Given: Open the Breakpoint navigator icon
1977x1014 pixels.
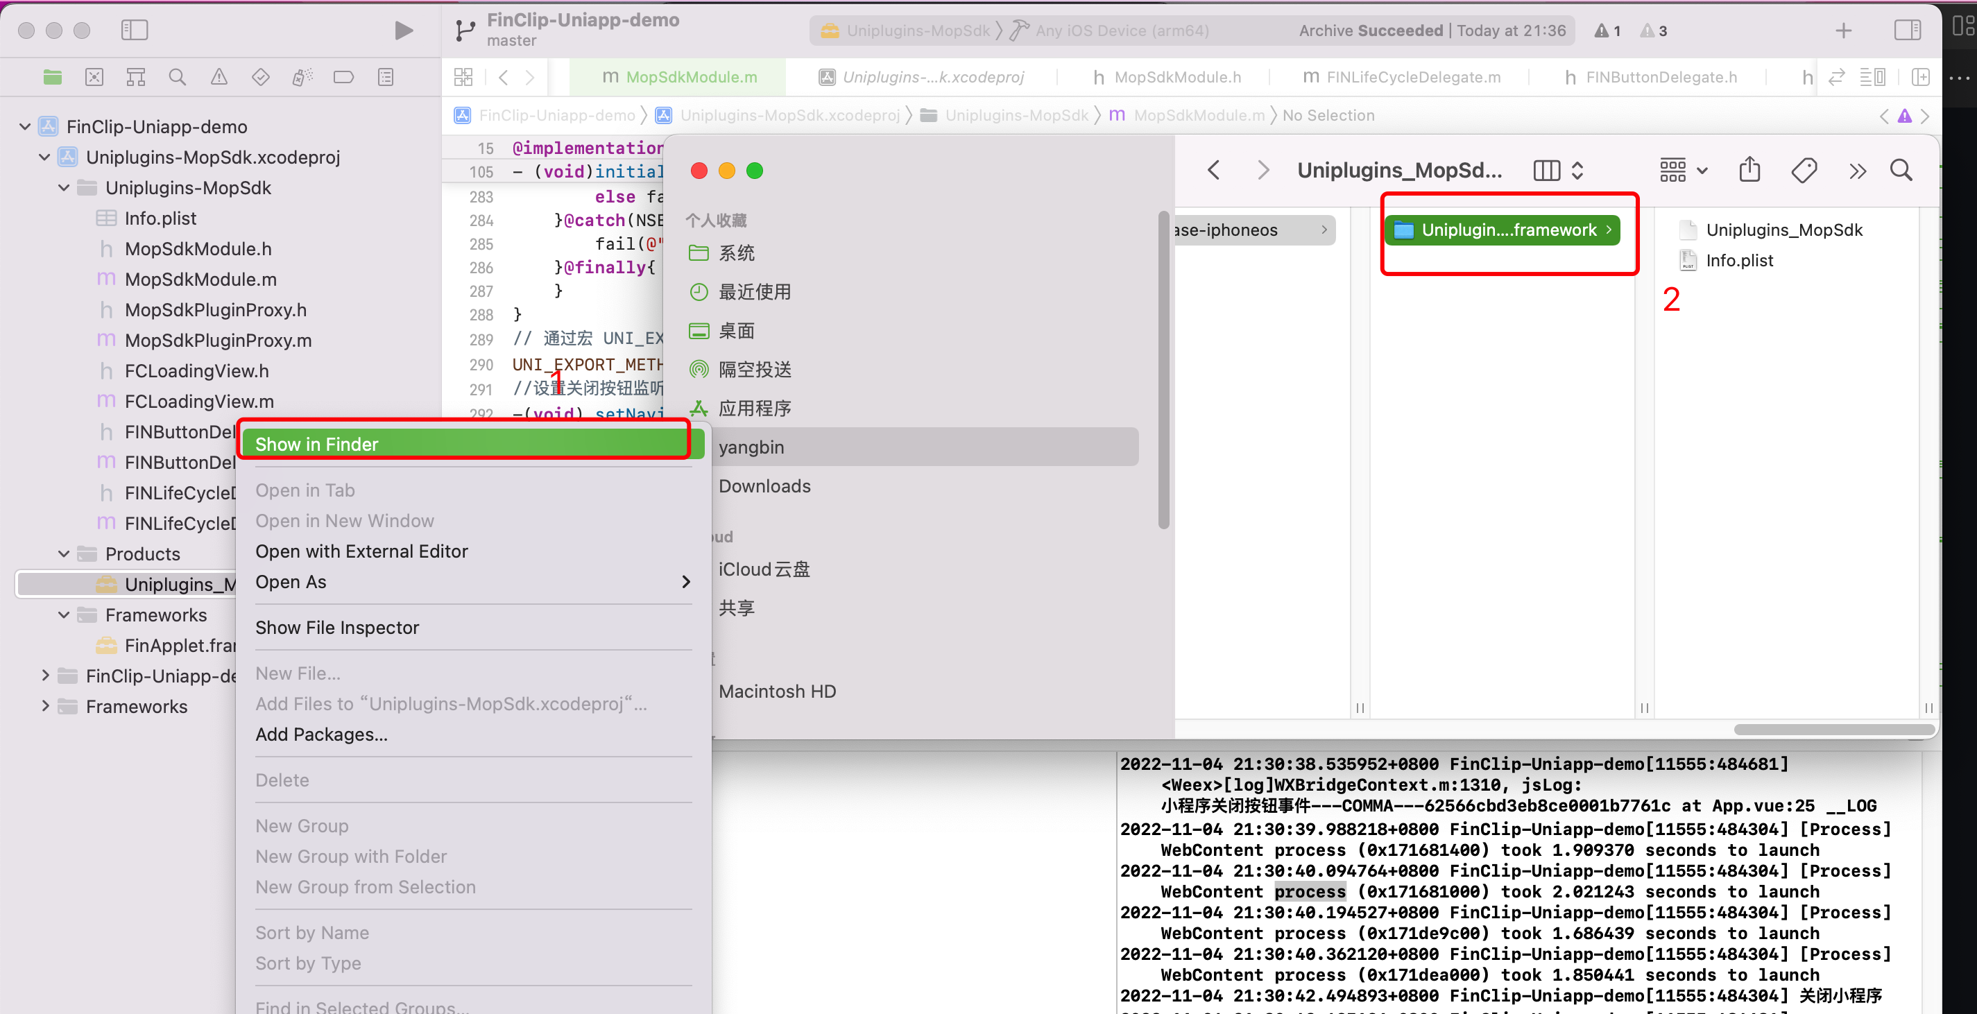Looking at the screenshot, I should [x=343, y=77].
